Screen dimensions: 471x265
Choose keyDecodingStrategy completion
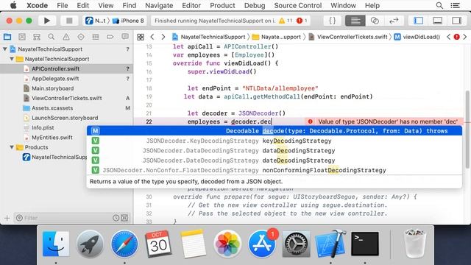tap(275, 141)
